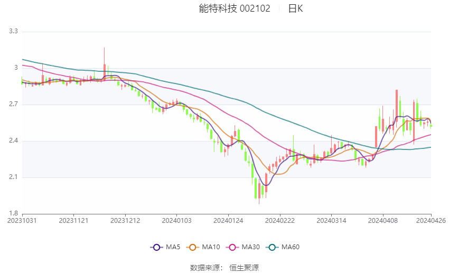Select the 20240103 date axis label
449x273 pixels.
[x=176, y=221]
